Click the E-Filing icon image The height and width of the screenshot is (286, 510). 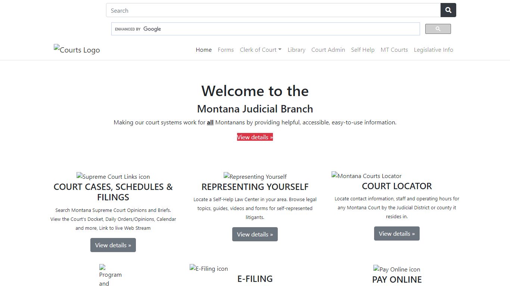(209, 268)
